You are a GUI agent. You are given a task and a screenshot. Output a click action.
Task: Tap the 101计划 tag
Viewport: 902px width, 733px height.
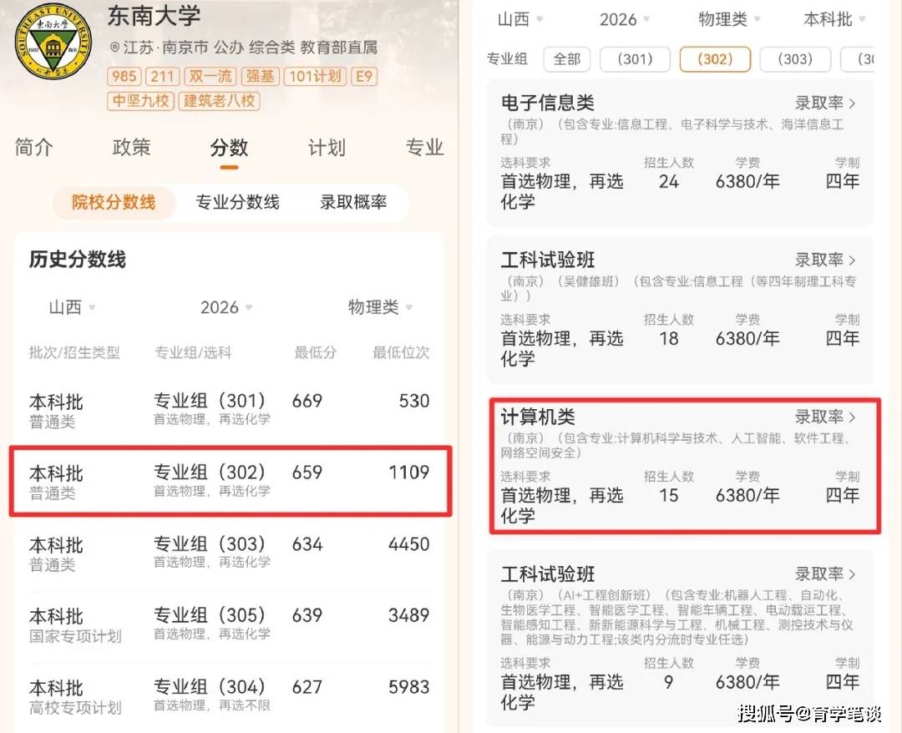pos(315,77)
